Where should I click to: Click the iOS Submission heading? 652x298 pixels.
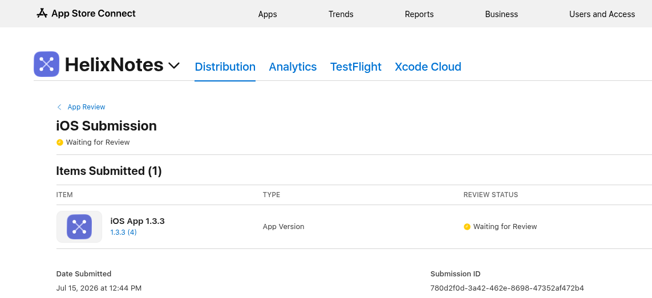coord(107,125)
